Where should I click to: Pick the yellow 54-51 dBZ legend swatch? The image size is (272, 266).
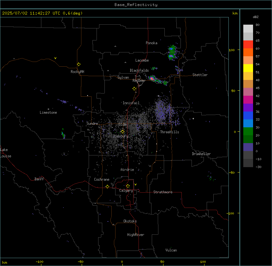248,68
